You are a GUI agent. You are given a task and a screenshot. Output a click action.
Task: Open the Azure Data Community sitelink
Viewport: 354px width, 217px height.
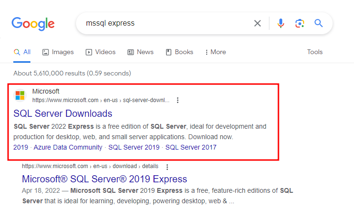[x=68, y=147]
